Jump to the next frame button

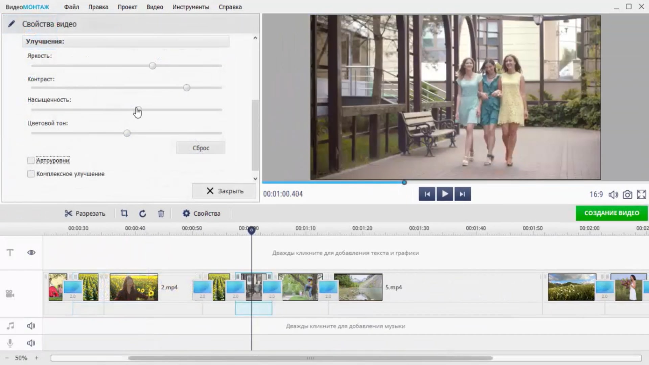[x=462, y=194]
